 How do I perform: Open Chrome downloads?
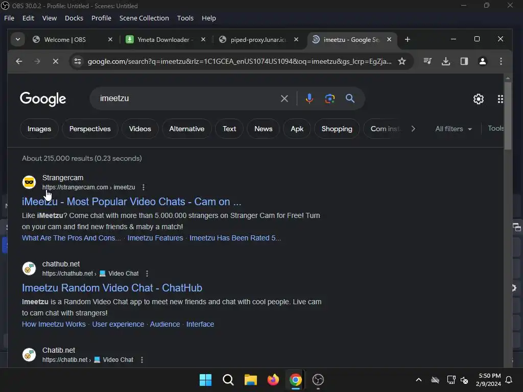tap(445, 61)
